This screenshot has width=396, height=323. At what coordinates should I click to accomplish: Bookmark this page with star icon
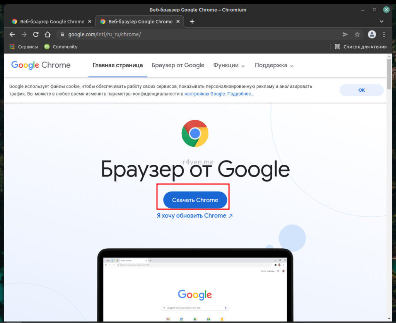(357, 34)
